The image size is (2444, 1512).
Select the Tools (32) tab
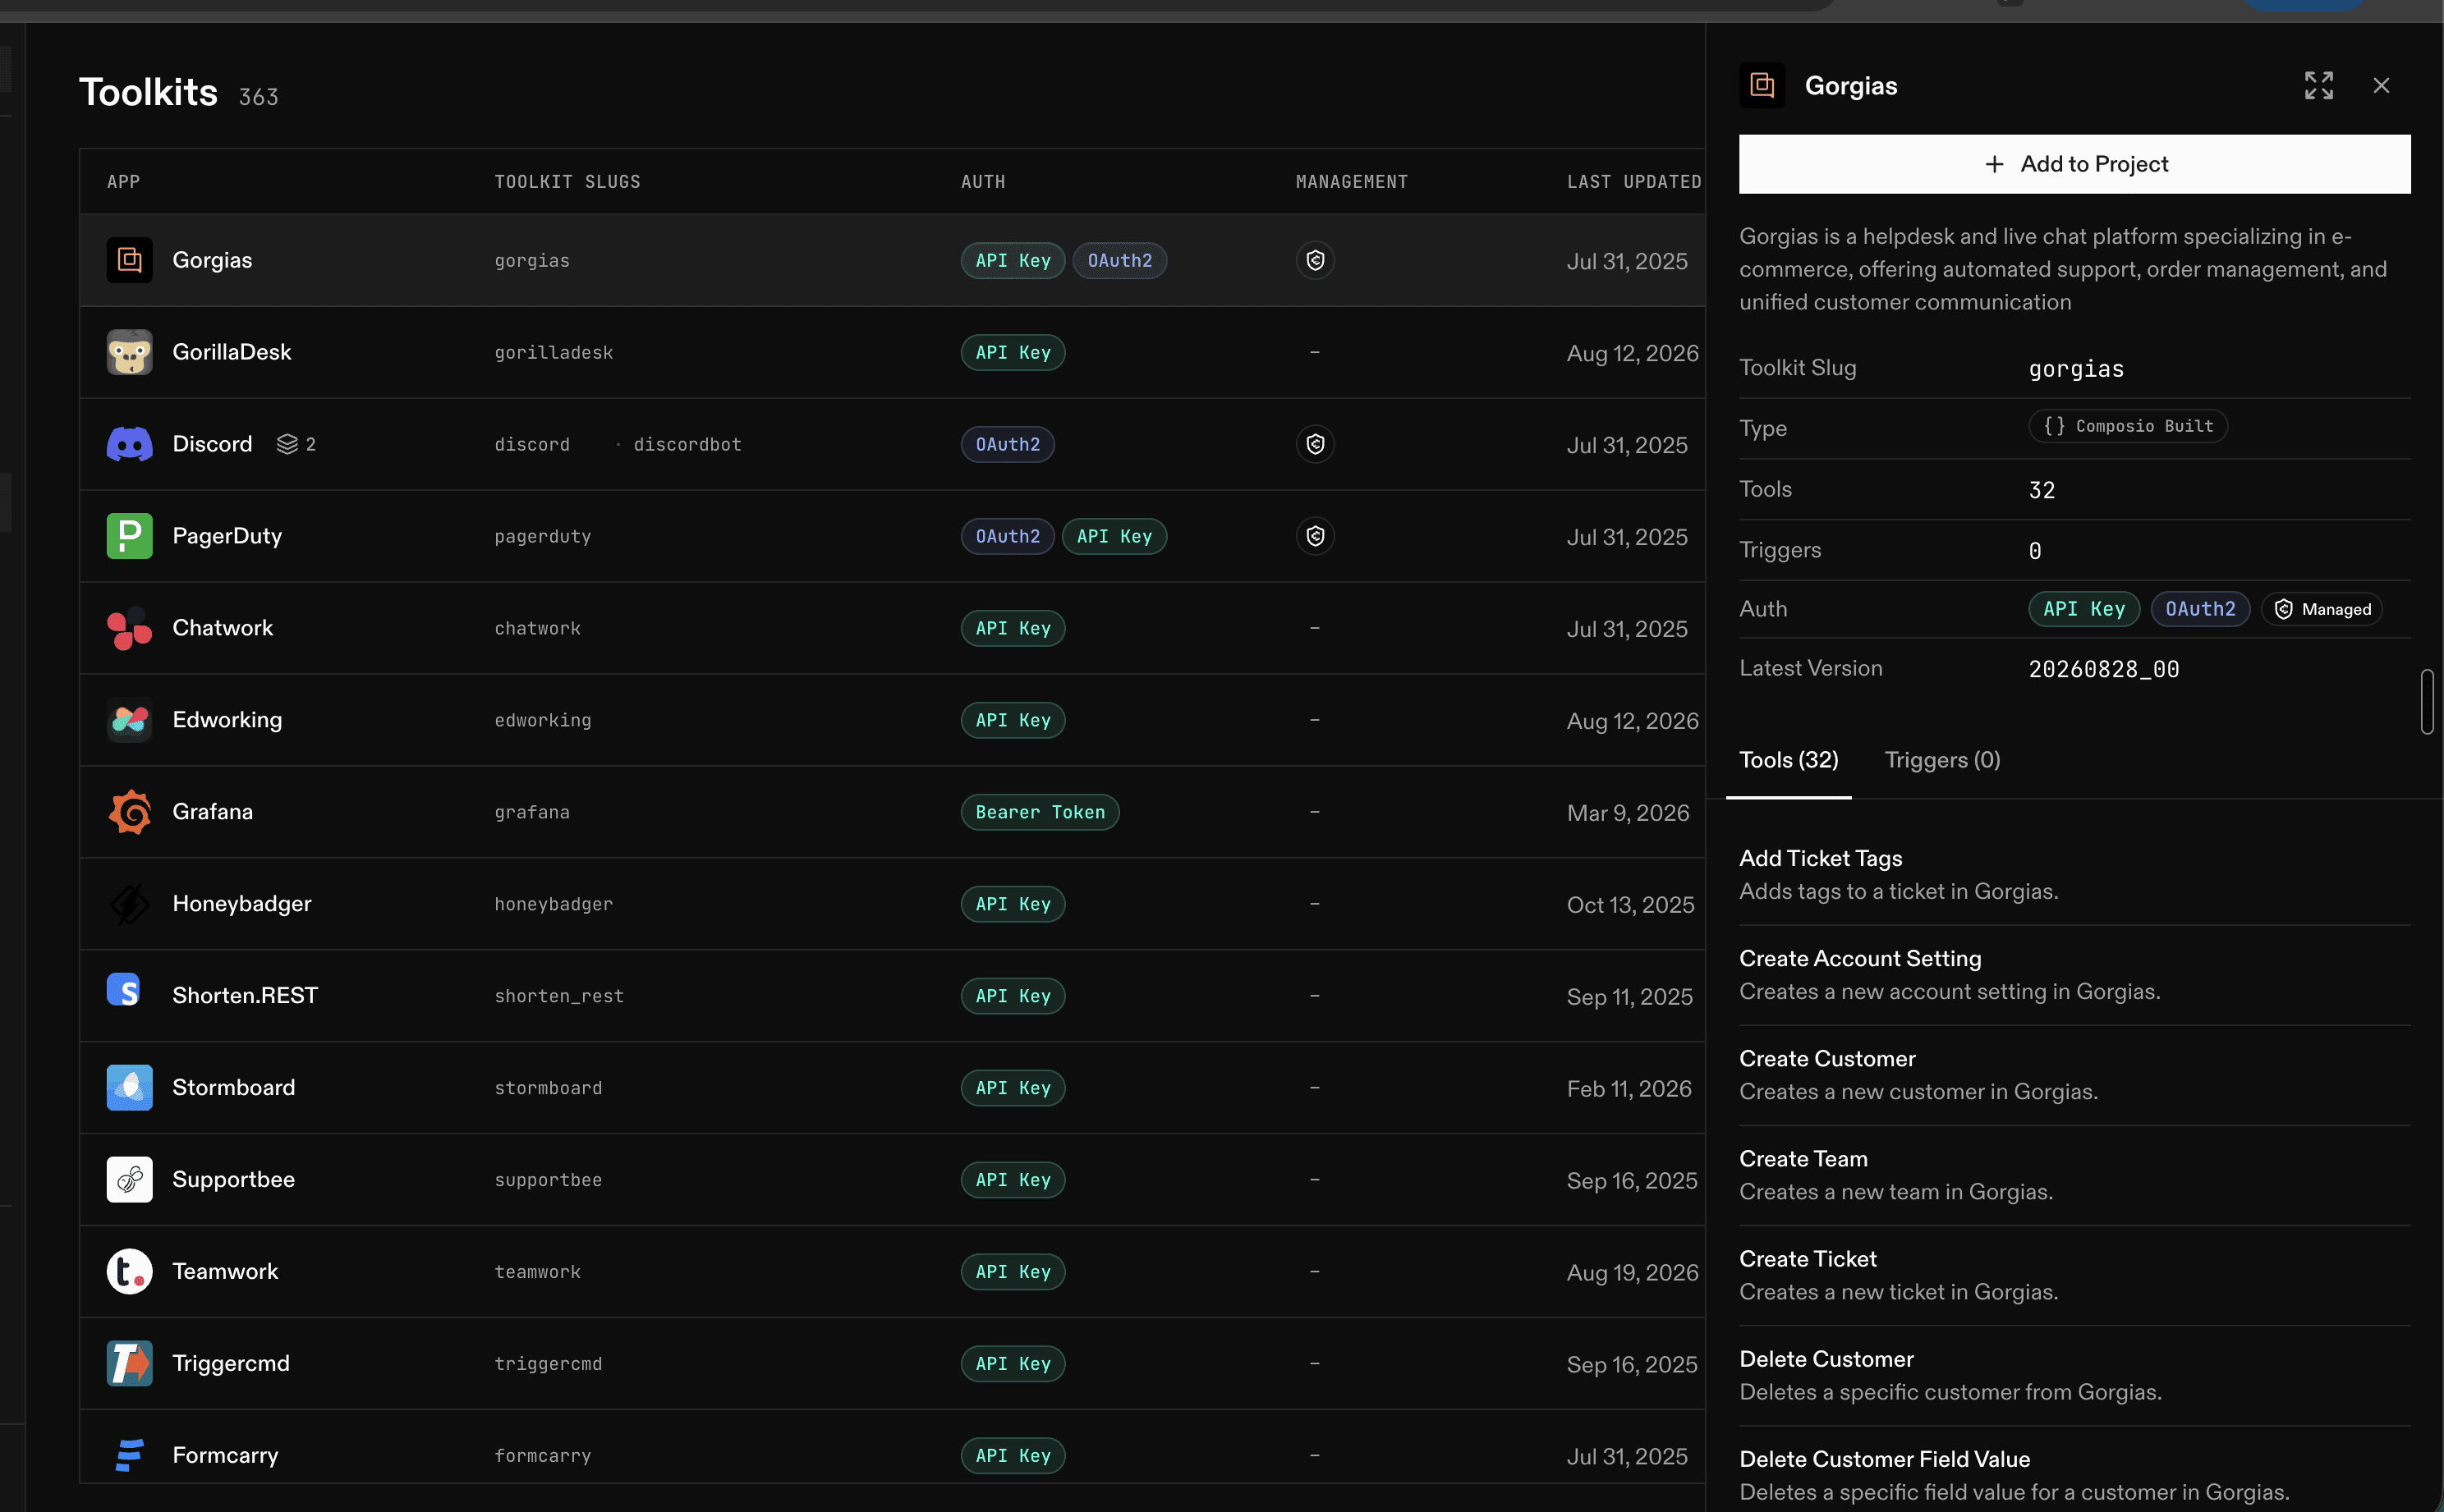click(x=1788, y=760)
